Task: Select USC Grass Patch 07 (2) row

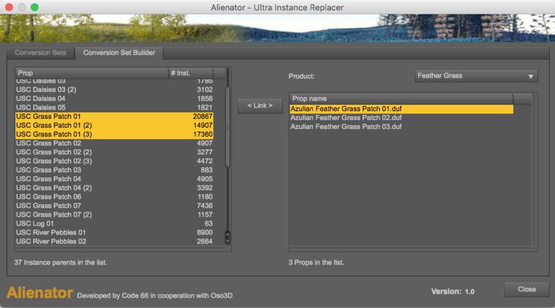Action: click(x=114, y=214)
